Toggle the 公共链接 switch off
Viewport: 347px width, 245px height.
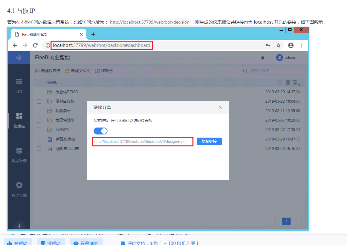coord(101,131)
